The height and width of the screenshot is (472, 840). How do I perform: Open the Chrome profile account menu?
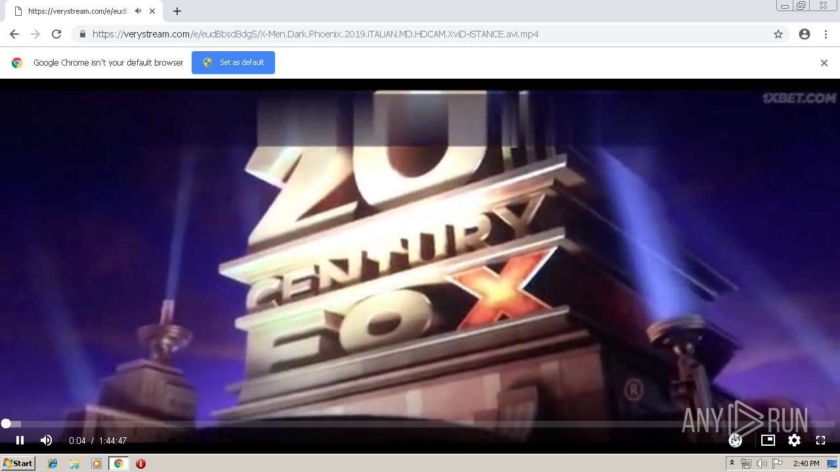[x=805, y=34]
